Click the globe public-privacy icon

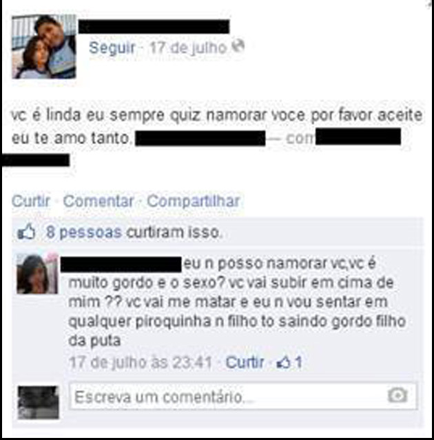(x=238, y=46)
